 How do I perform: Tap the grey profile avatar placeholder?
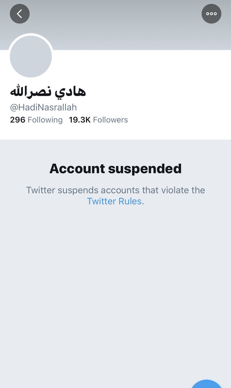[x=31, y=57]
